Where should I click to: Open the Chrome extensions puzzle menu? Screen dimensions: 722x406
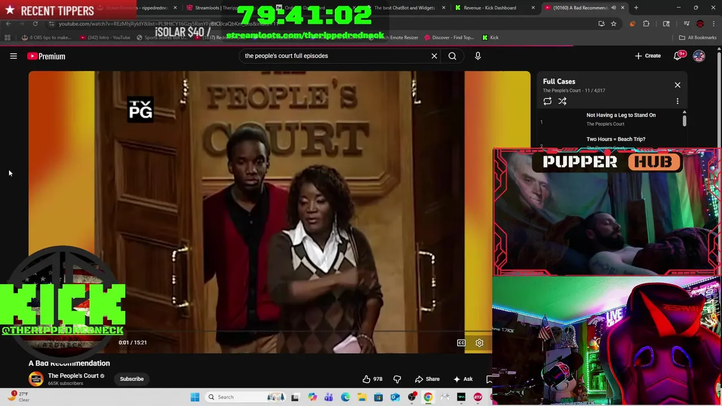646,24
